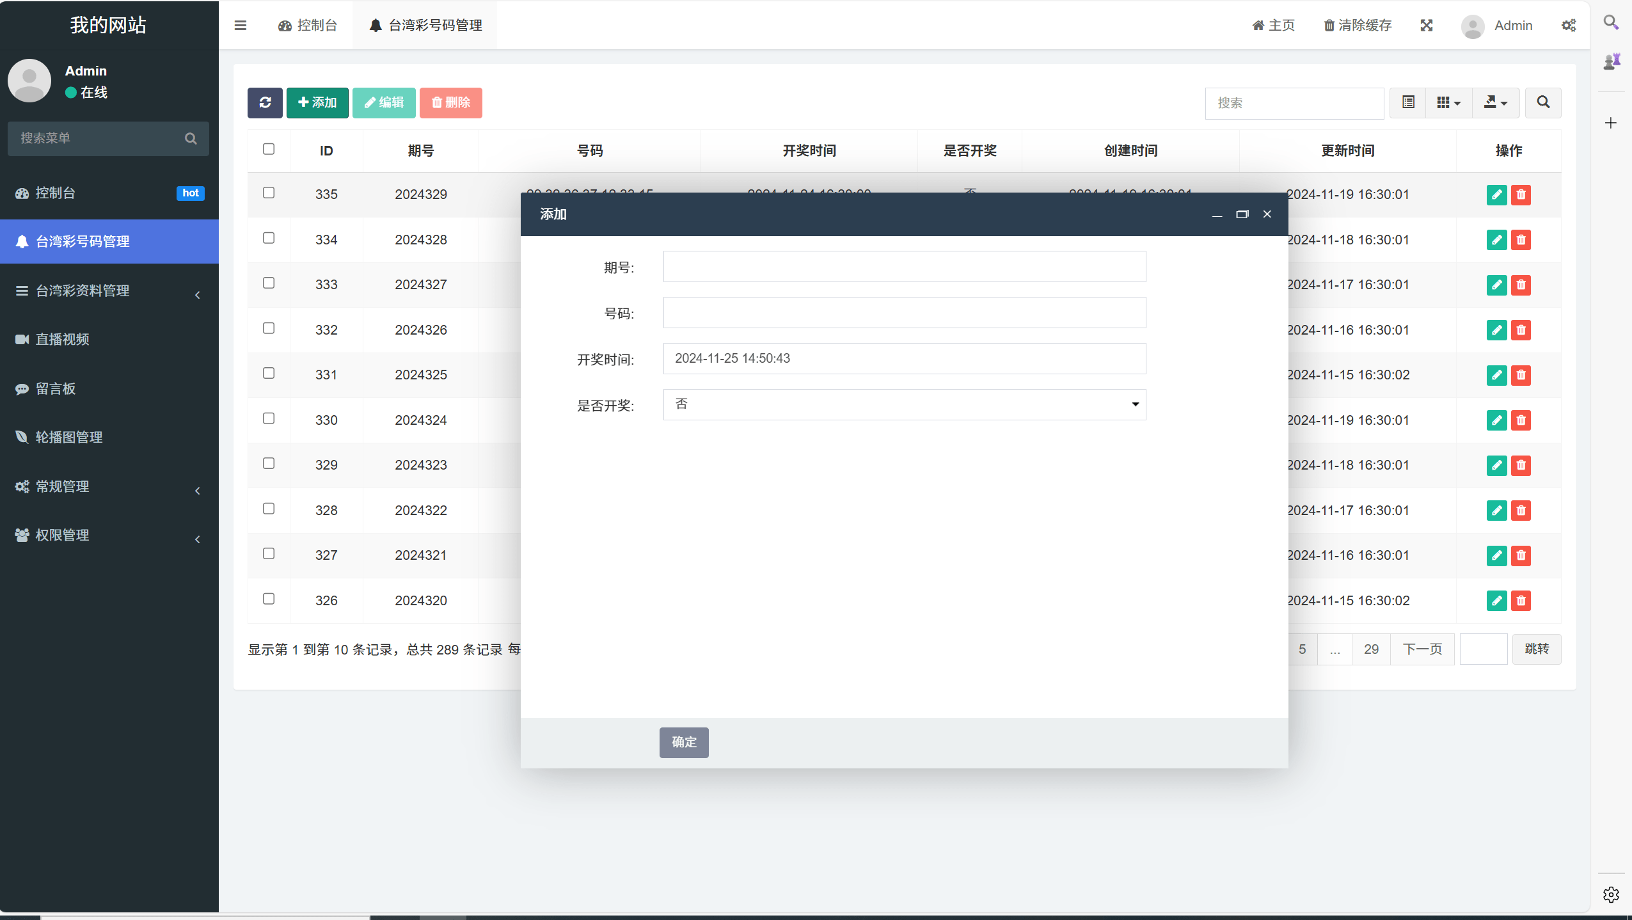Toggle the select-all header checkbox

tap(269, 149)
